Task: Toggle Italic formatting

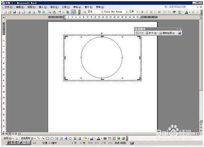Action: pyautogui.click(x=147, y=12)
